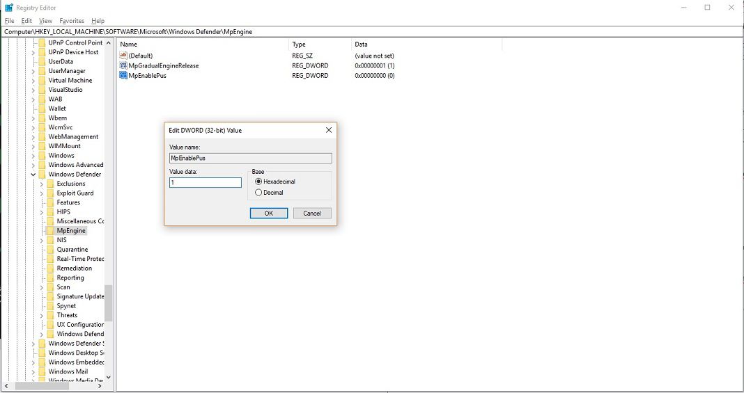This screenshot has height=393, width=744.
Task: Expand the Scan key
Action: [42, 287]
